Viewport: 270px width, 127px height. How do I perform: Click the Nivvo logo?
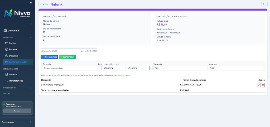[17, 13]
